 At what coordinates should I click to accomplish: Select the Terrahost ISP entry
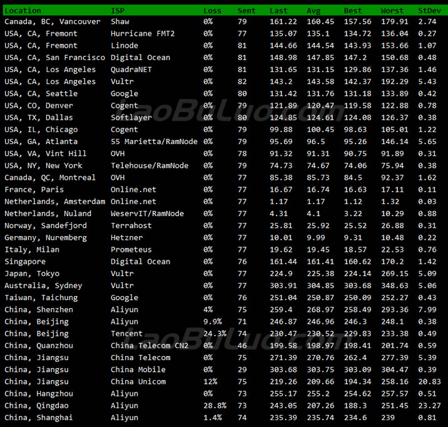click(x=131, y=226)
